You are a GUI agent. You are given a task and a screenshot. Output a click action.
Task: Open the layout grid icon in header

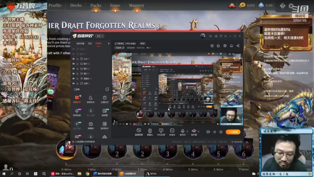click(225, 46)
